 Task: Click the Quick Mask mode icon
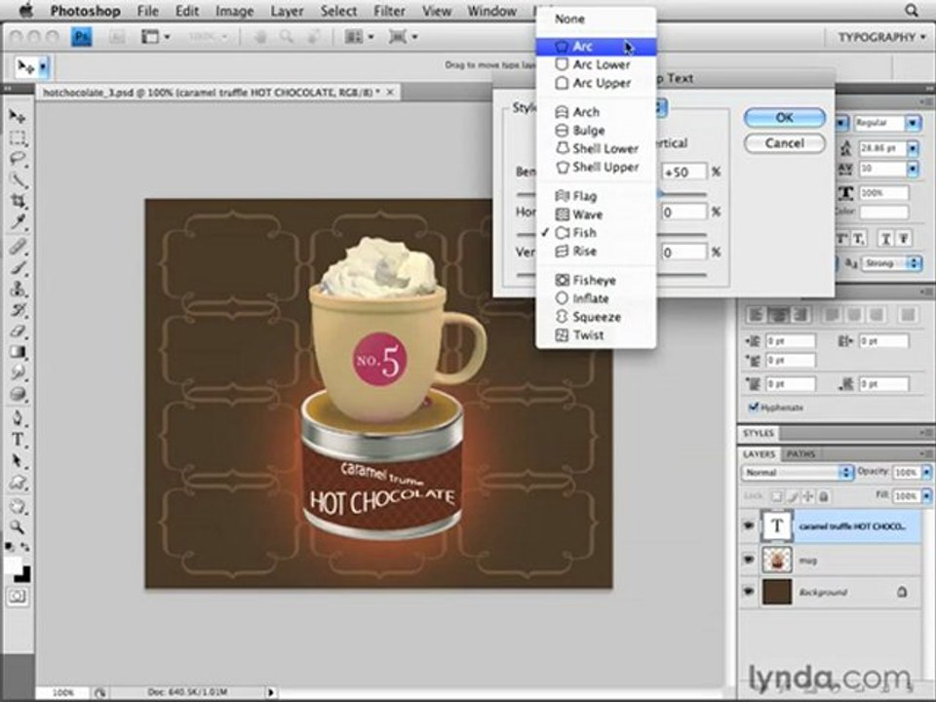[18, 596]
